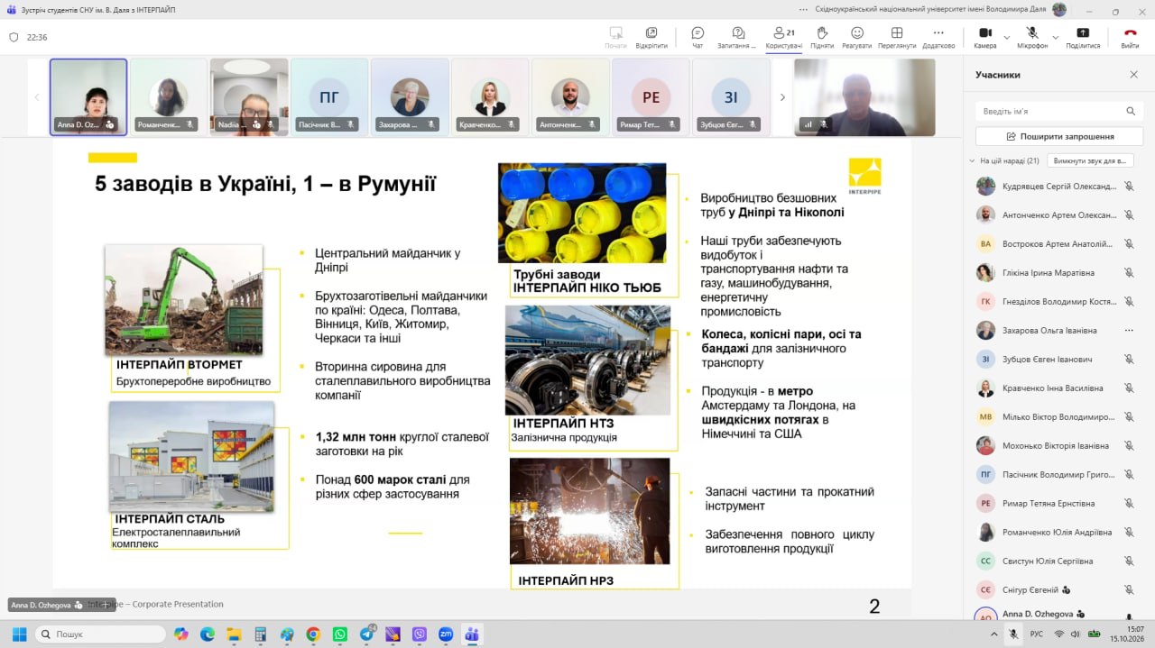Click 'Вимкнути звук для в...' mute all button

point(1091,160)
